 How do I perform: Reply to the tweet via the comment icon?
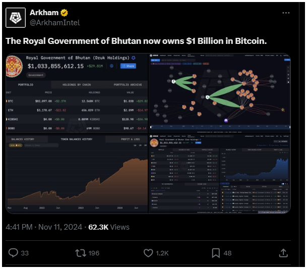13,253
